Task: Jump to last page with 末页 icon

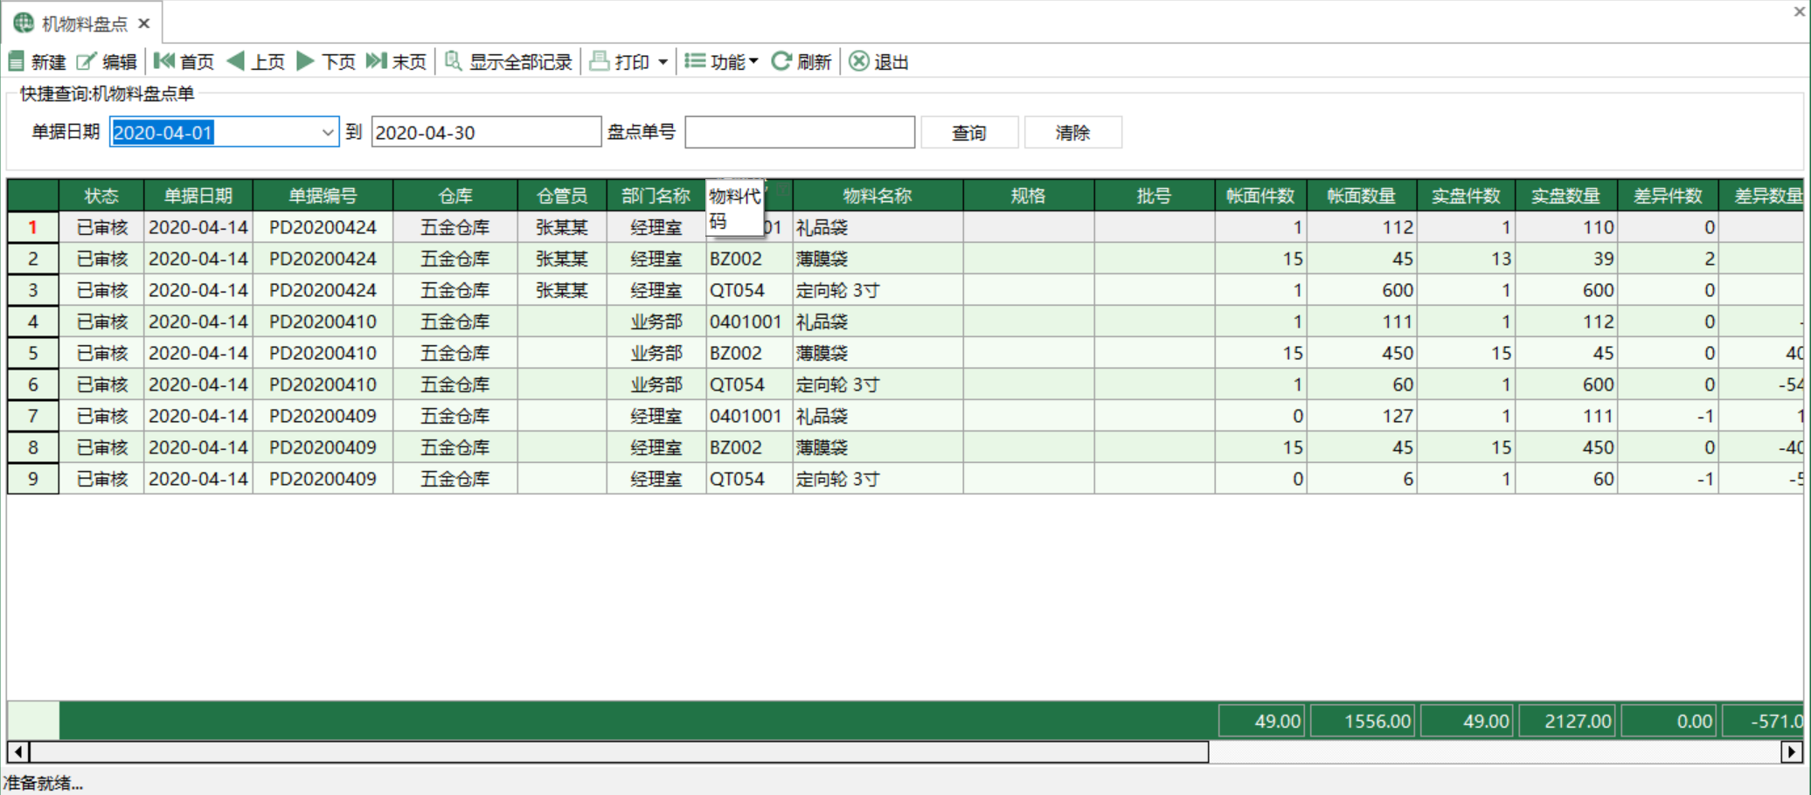Action: (x=376, y=61)
